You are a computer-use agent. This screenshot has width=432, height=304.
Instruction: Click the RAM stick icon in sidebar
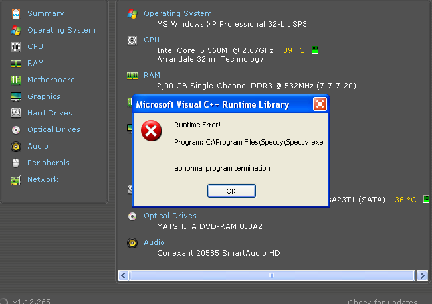click(x=16, y=64)
